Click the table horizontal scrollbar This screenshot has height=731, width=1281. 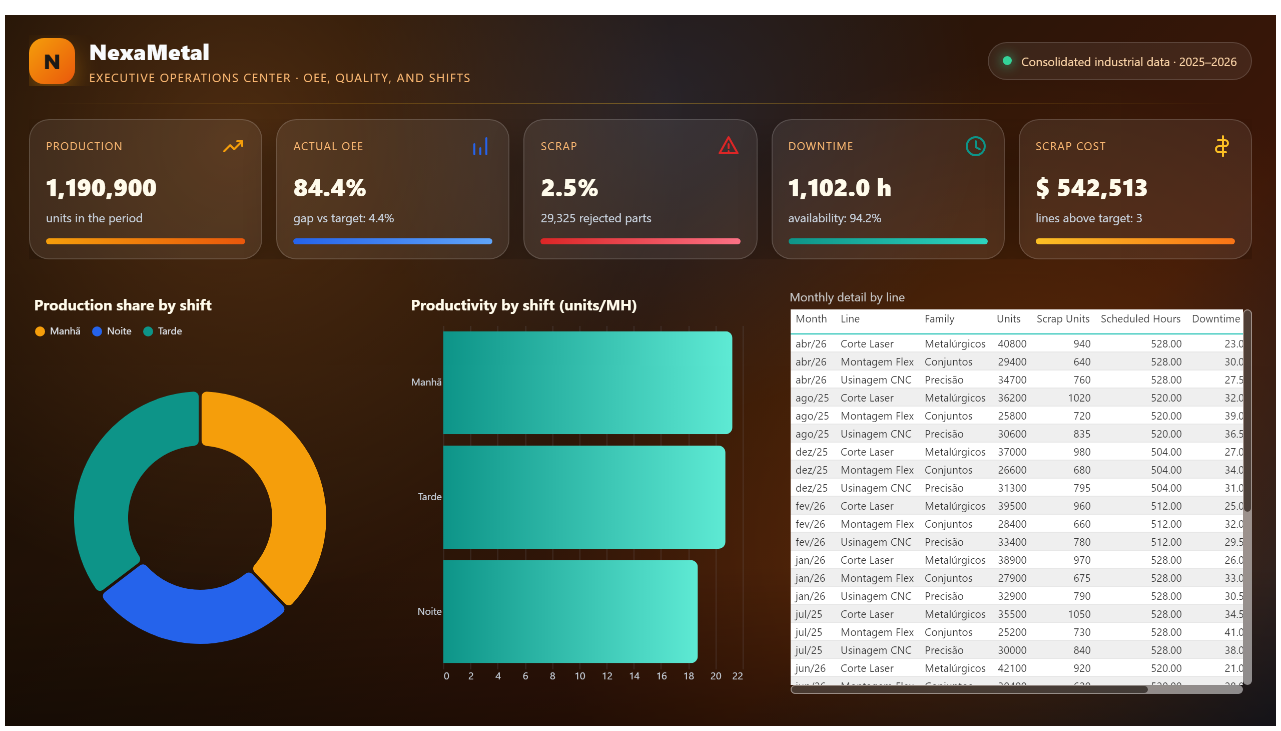(x=969, y=689)
